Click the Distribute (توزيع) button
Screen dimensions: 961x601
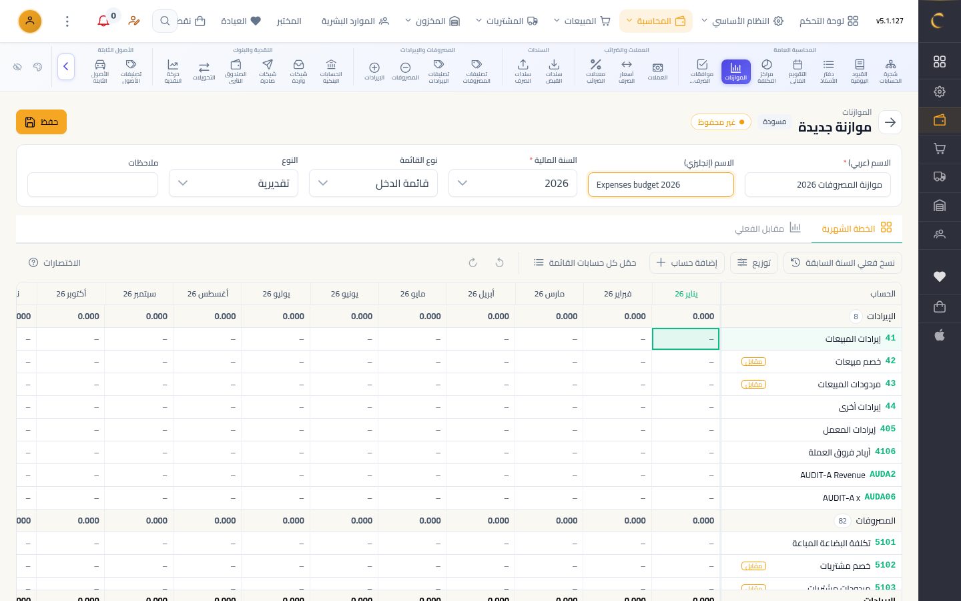coord(754,262)
